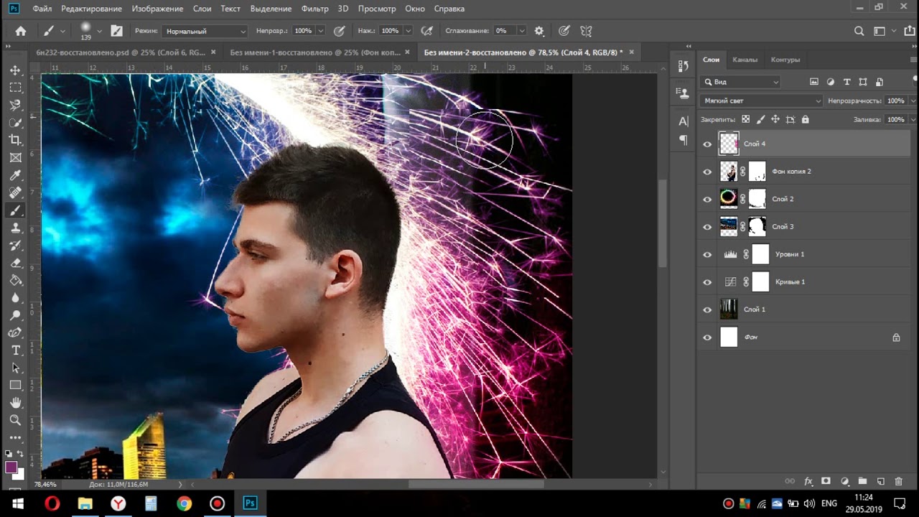Image resolution: width=919 pixels, height=517 pixels.
Task: Select the Rectangular Marquee tool
Action: 15,88
